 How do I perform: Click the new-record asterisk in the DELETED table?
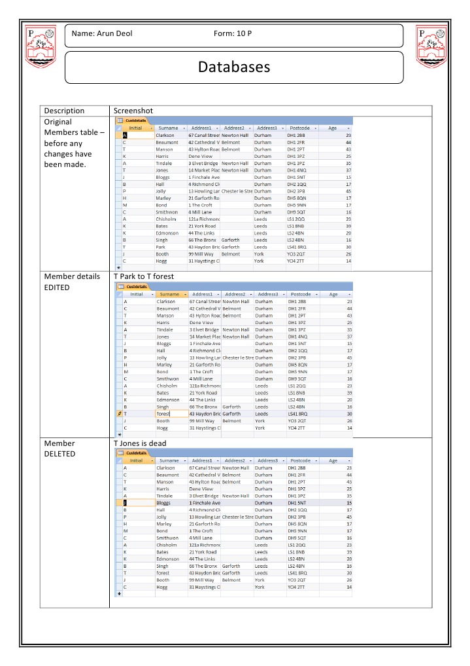coord(120,594)
